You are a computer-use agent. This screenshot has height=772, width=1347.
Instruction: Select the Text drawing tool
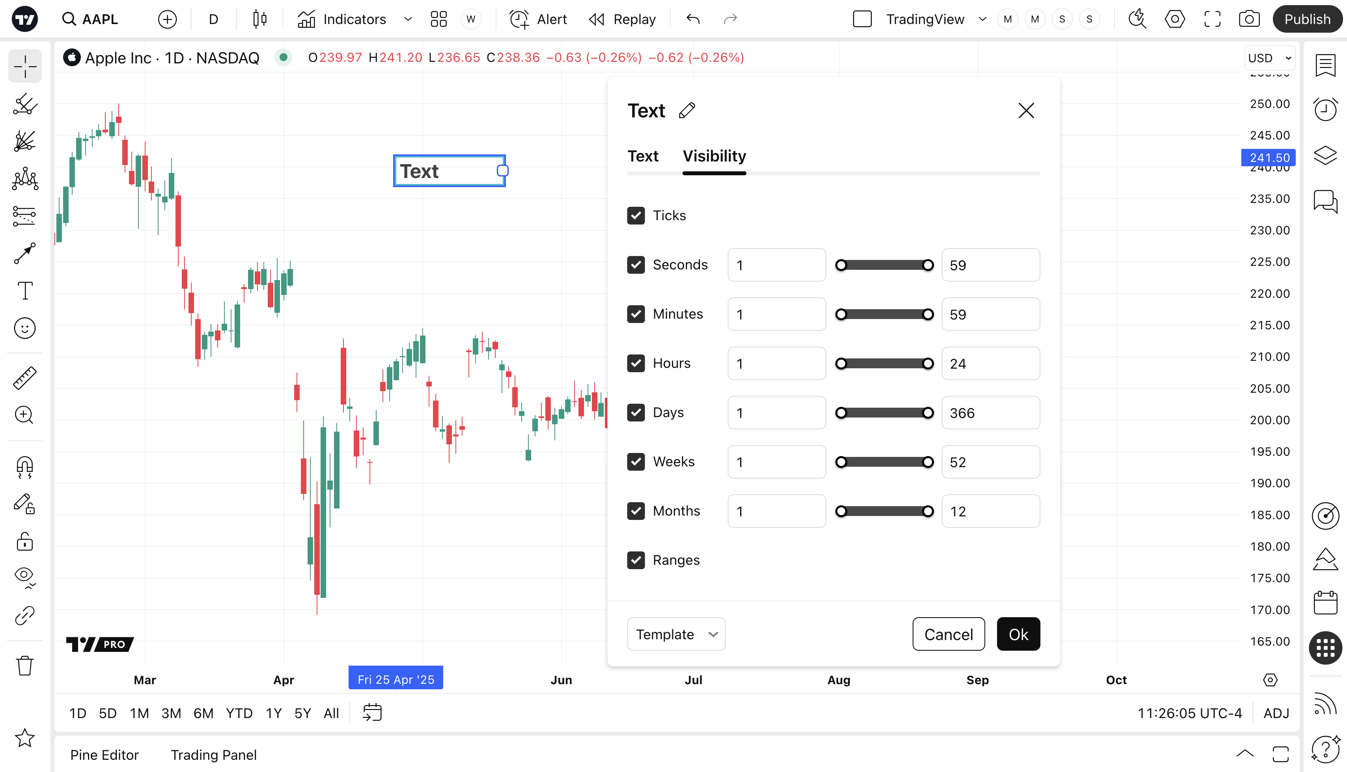coord(25,291)
